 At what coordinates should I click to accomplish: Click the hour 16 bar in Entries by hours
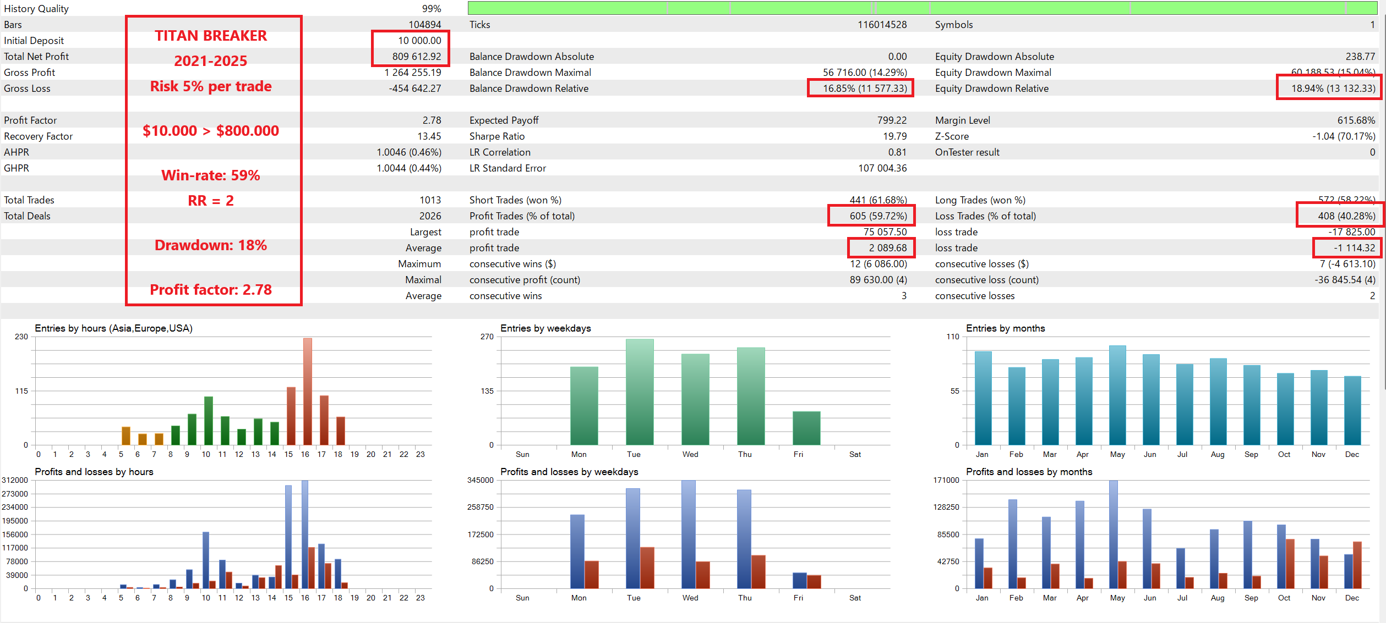click(308, 392)
